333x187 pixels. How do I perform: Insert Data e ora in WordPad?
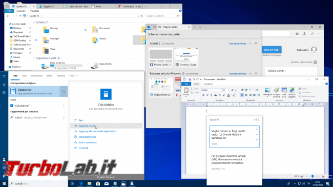coord(284,92)
